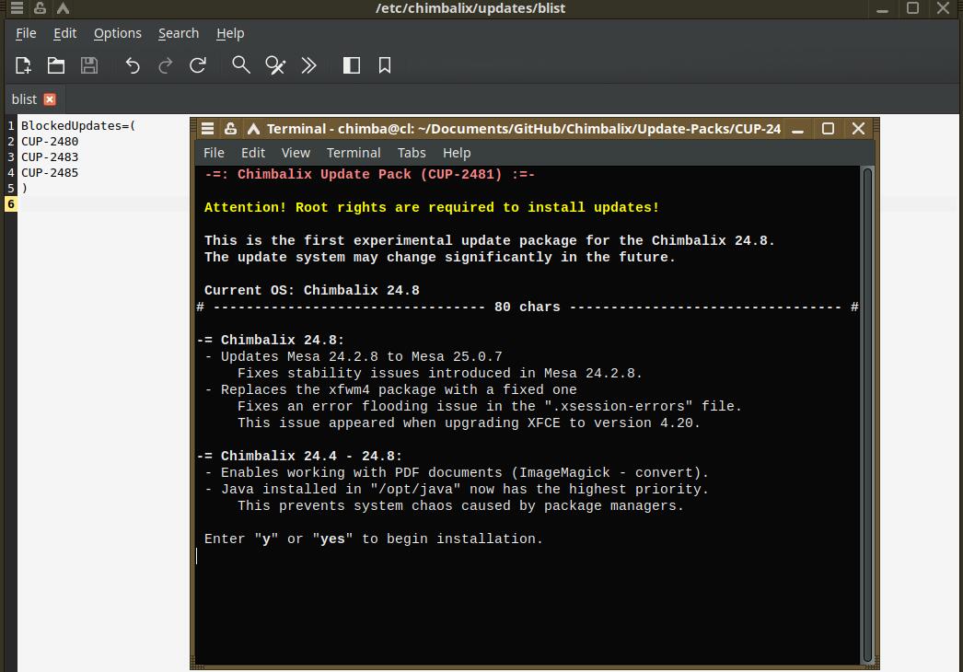
Task: Create a new document in the editor toolbar
Action: pos(23,65)
